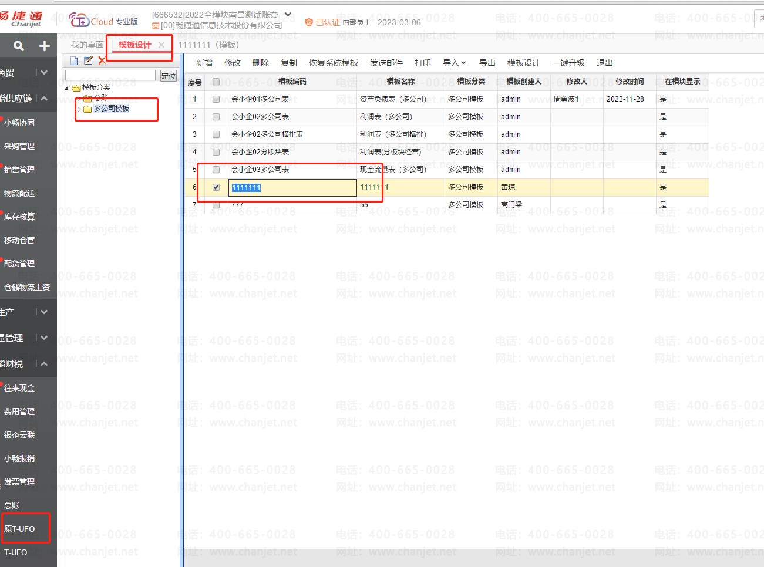Click 退出 in the toolbar
The height and width of the screenshot is (567, 764).
[x=605, y=63]
